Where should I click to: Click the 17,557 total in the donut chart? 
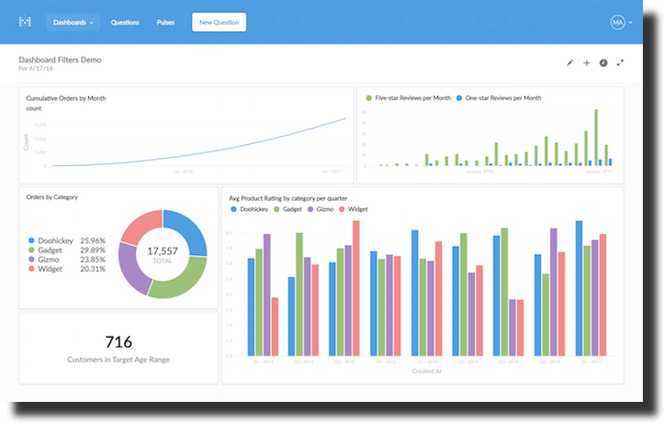[163, 251]
